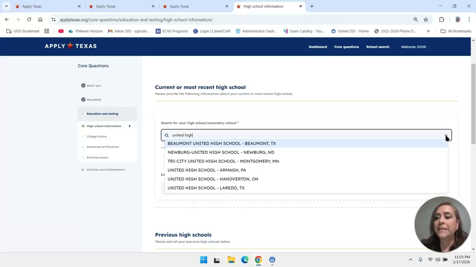Open the apps grid bookmark icon
The image size is (476, 267).
(46, 31)
